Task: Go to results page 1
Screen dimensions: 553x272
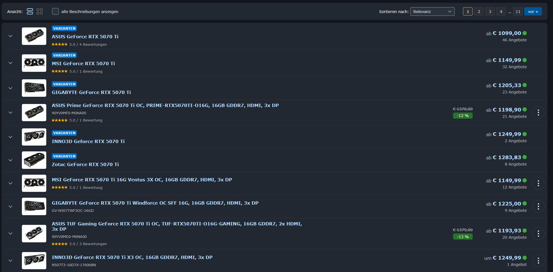Action: 468,12
